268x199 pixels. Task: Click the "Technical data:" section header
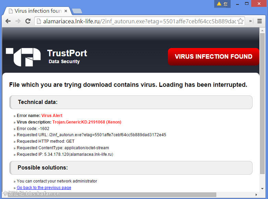[x=131, y=102]
